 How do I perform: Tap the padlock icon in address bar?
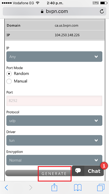(42, 12)
